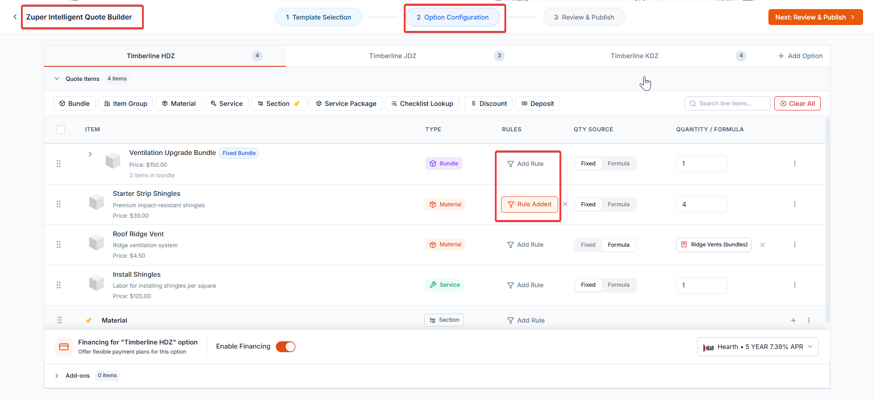Add Rule for Roof Ridge Vent
This screenshot has height=399, width=874.
(525, 244)
